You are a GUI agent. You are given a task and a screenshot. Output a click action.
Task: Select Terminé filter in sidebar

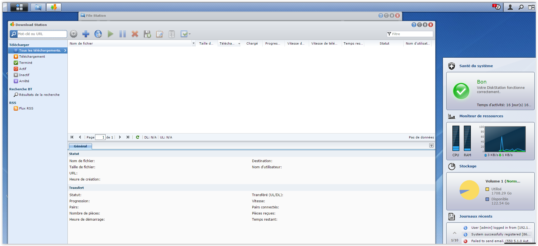pyautogui.click(x=26, y=63)
